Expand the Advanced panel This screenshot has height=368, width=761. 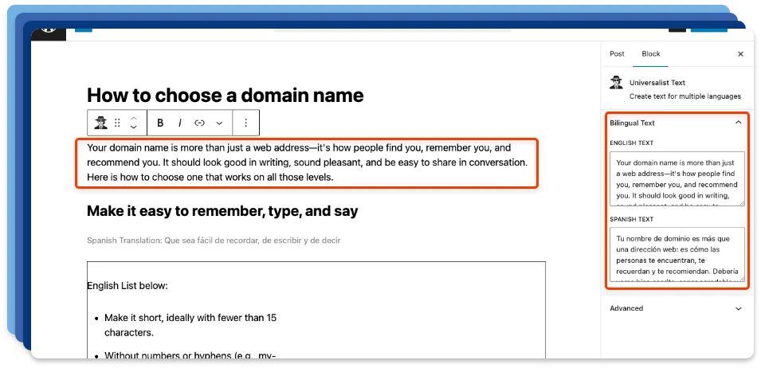coord(738,308)
